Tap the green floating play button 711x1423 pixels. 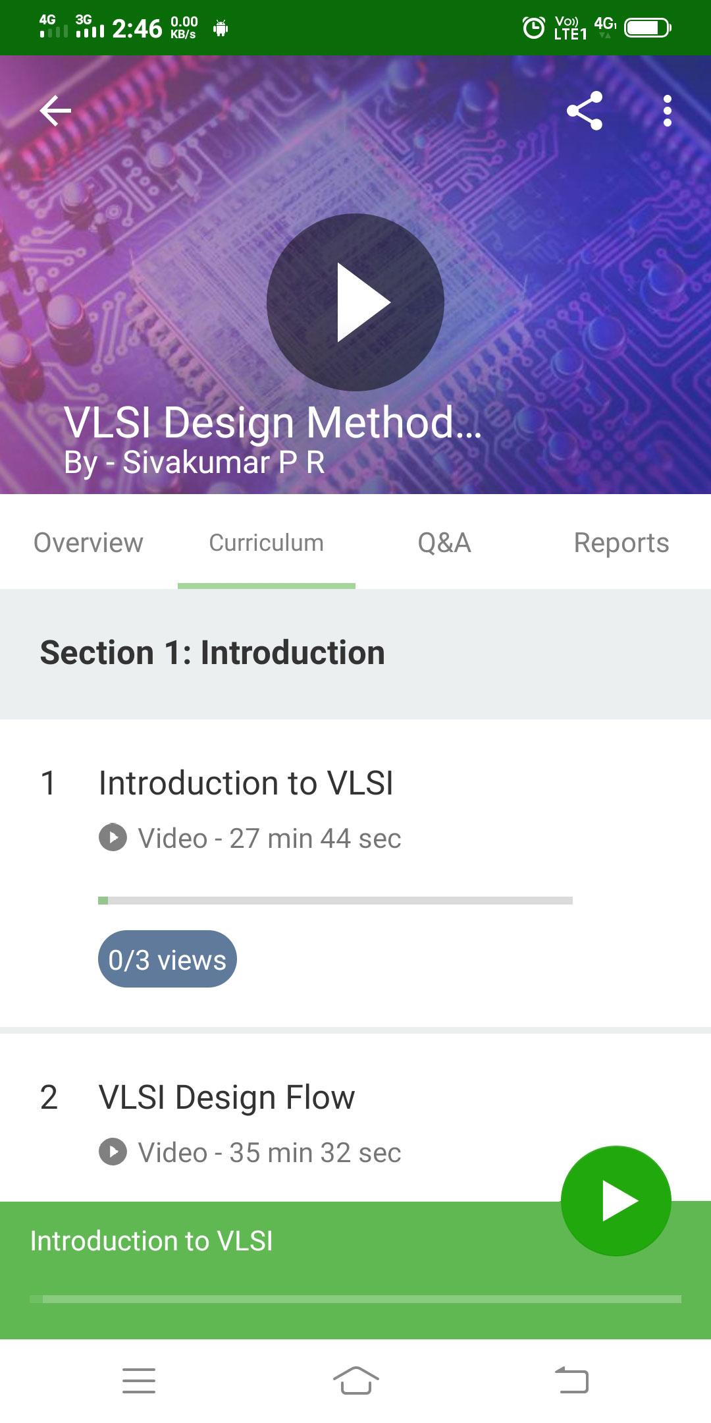tap(616, 1201)
